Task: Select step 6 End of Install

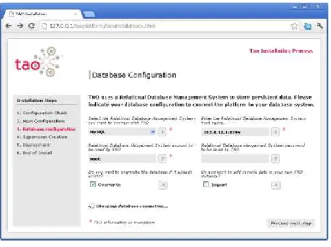Action: [x=34, y=153]
